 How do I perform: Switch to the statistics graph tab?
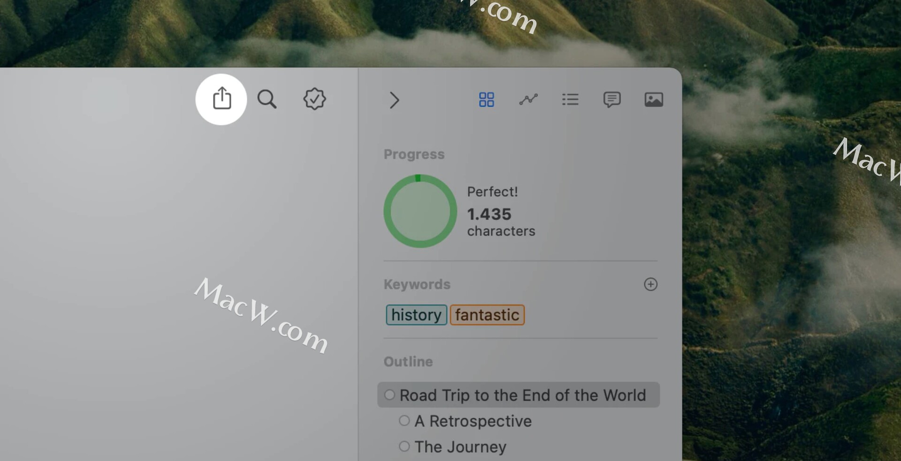click(x=528, y=99)
